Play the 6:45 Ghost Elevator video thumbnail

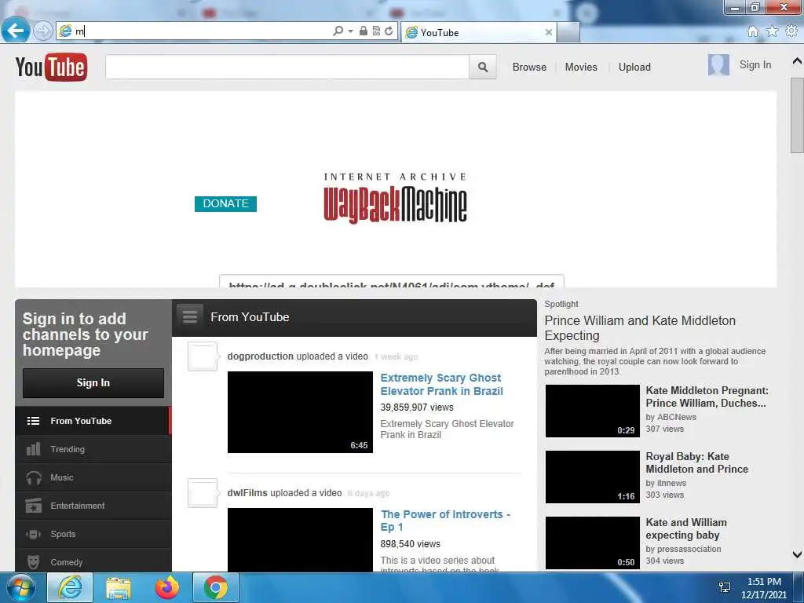[300, 412]
